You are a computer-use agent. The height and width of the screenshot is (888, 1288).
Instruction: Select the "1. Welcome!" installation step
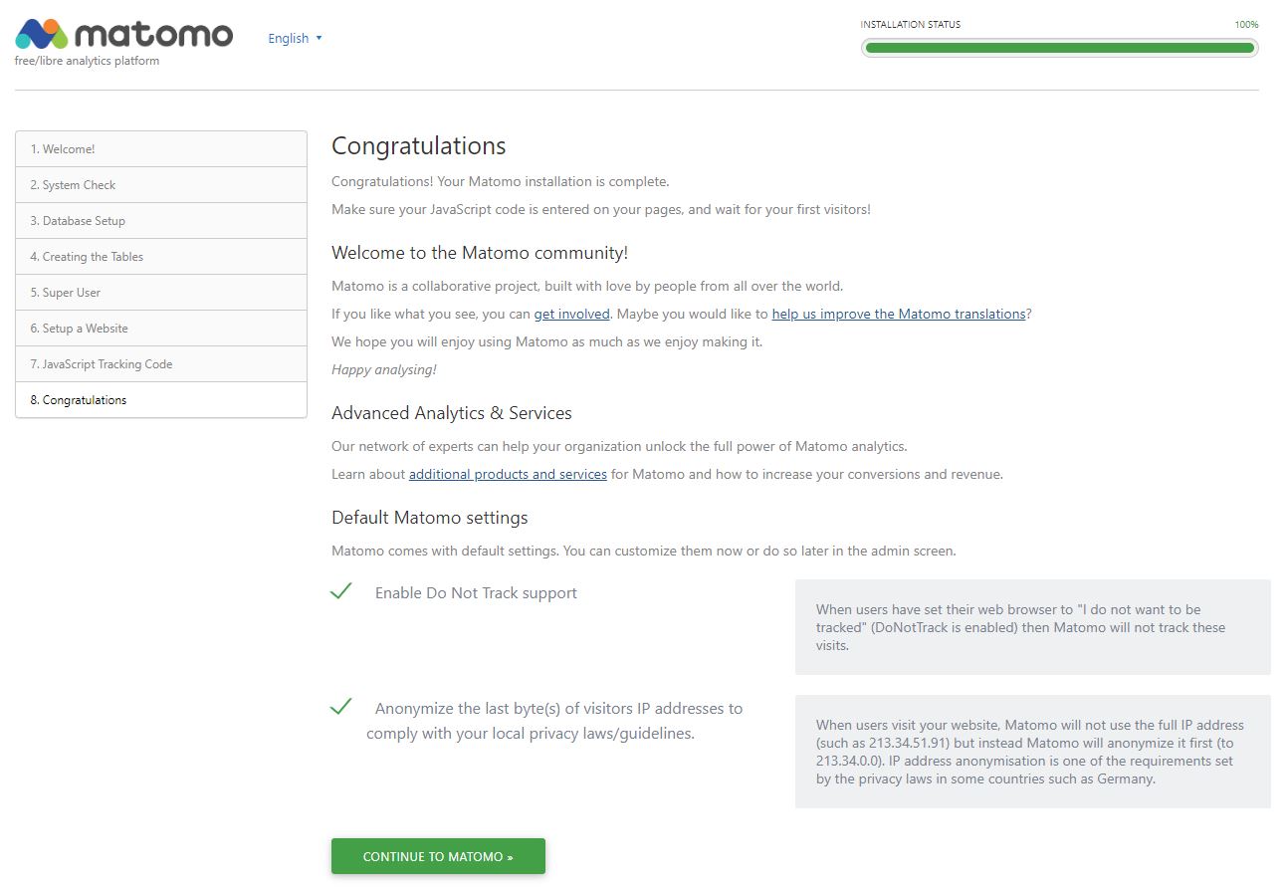(160, 148)
